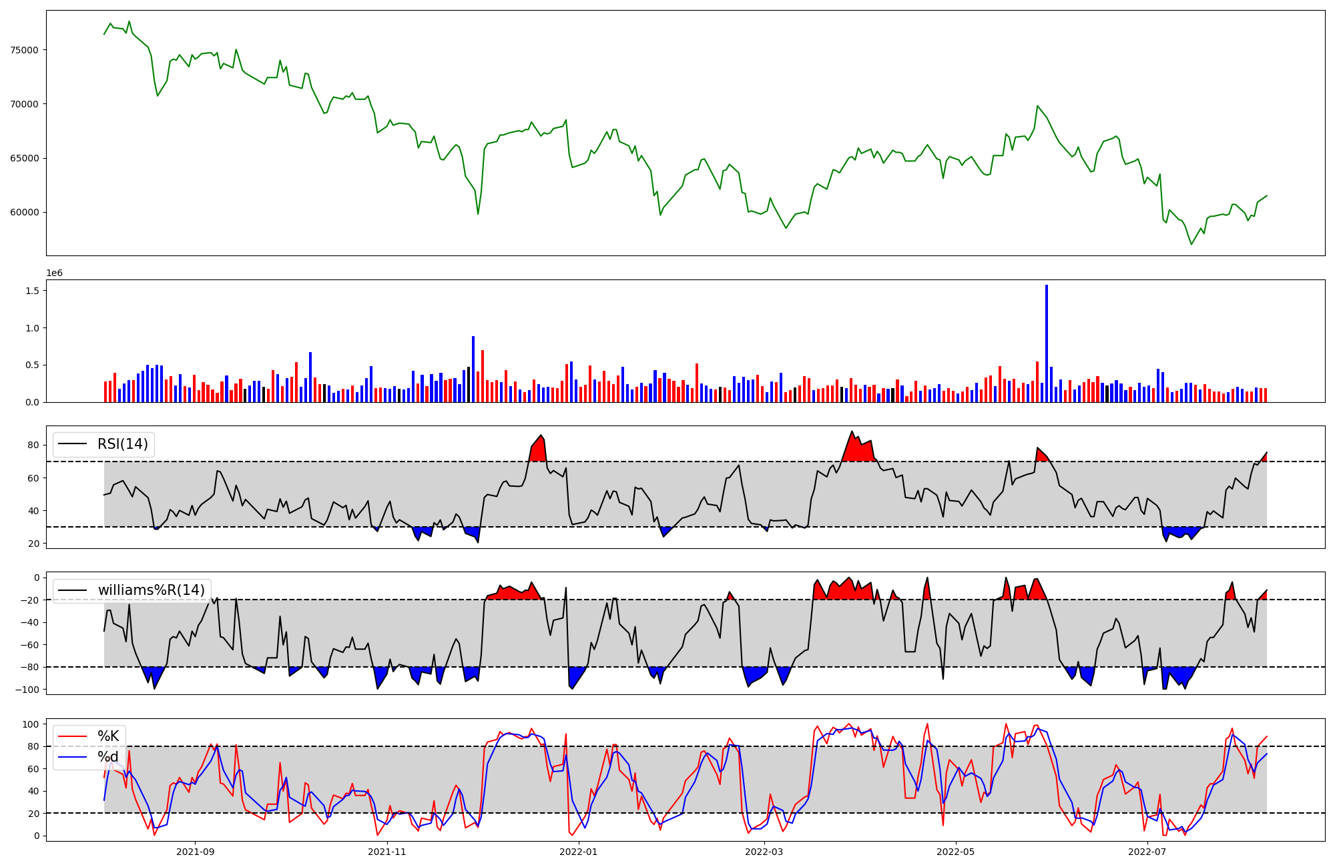Click the %d legend label
Viewport: 1335px width, 867px height.
click(108, 757)
